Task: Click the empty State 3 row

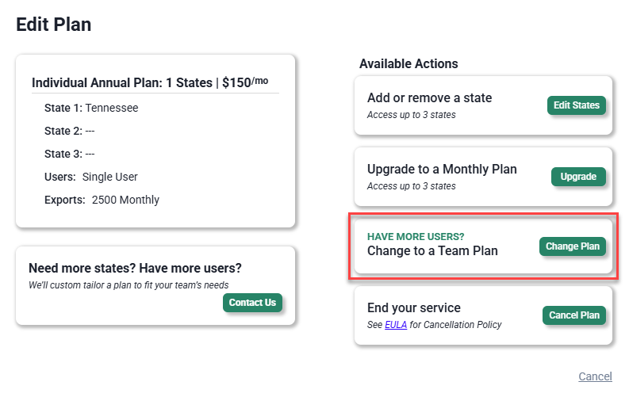Action: pyautogui.click(x=70, y=154)
